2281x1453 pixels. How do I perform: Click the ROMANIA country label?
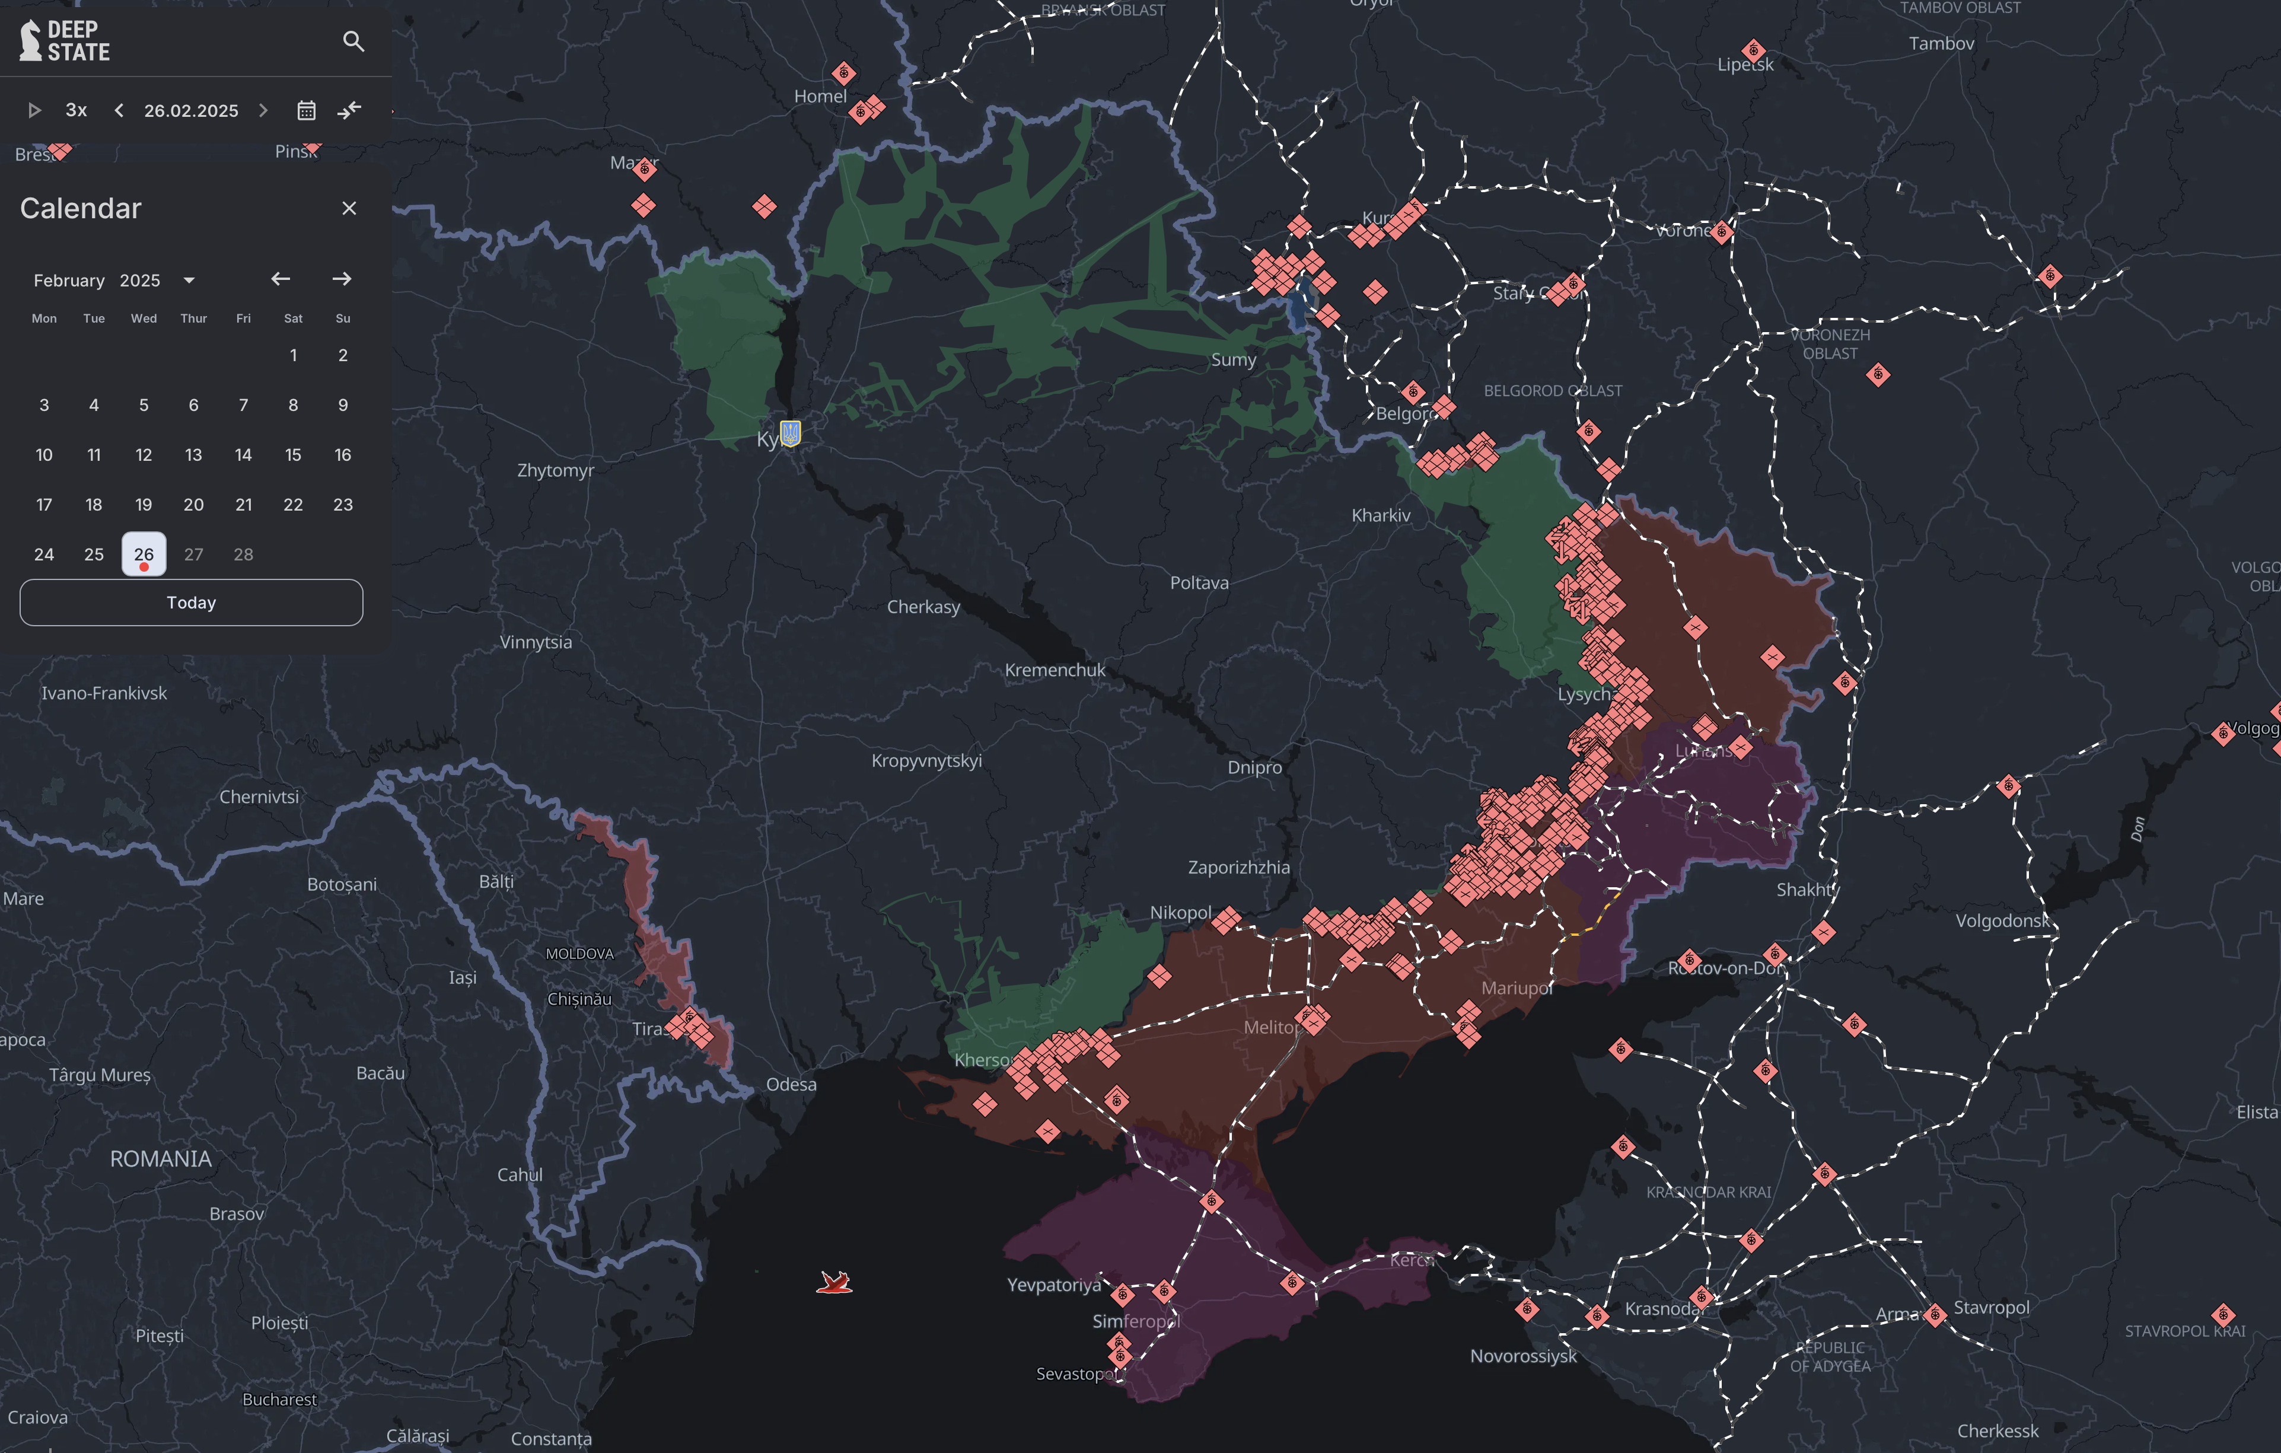(x=161, y=1159)
